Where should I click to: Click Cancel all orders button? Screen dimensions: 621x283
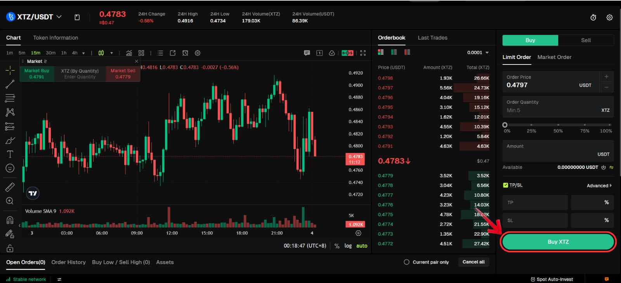tap(474, 262)
